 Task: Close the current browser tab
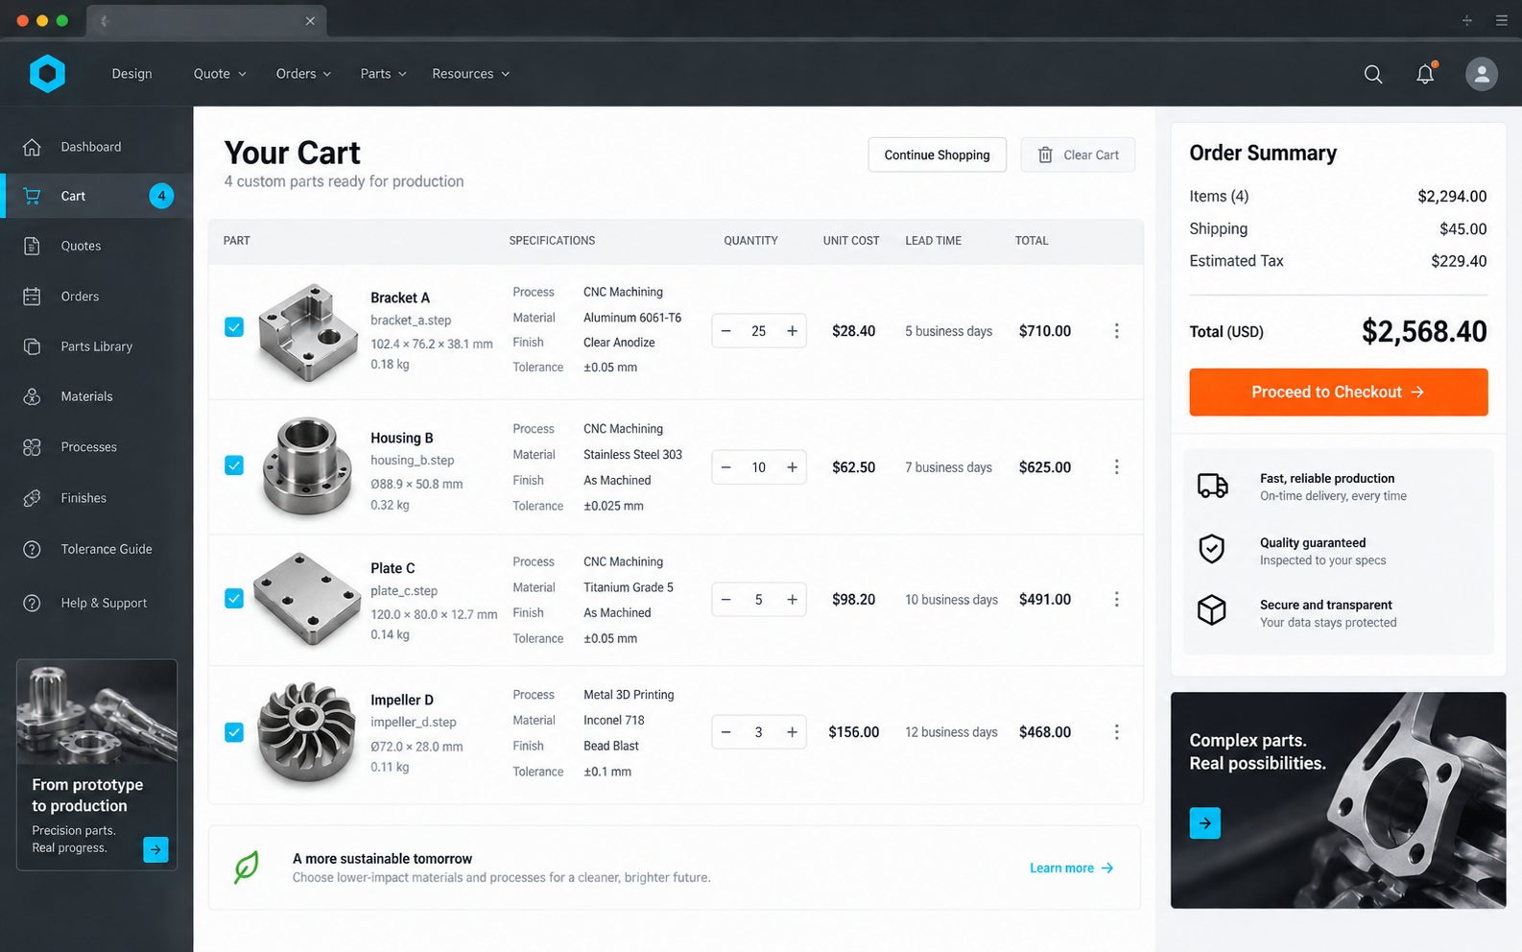(310, 21)
